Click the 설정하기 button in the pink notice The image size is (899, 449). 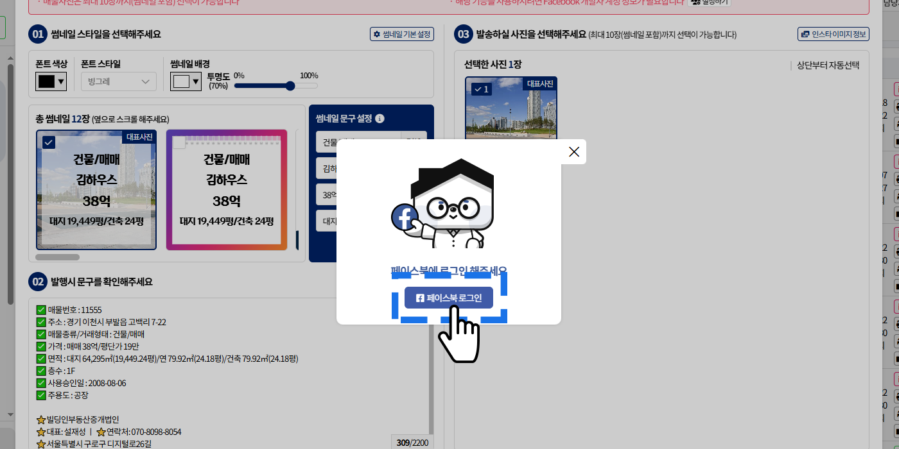(709, 3)
